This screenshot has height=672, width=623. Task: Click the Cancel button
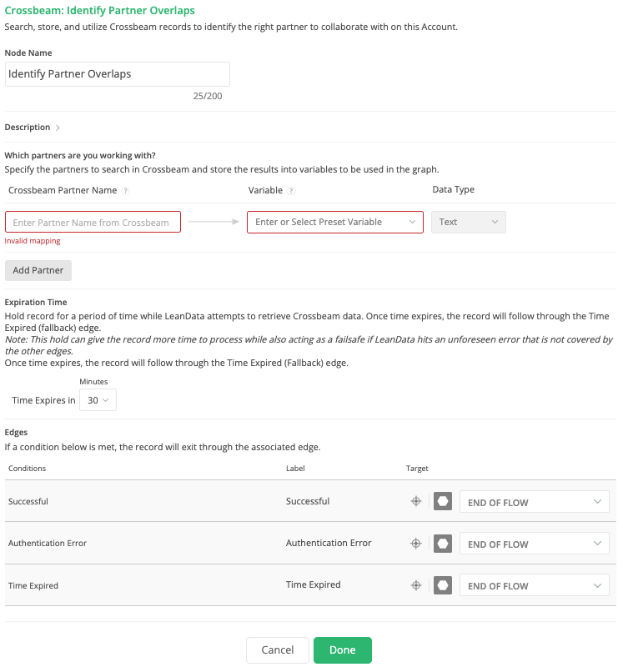coord(277,650)
